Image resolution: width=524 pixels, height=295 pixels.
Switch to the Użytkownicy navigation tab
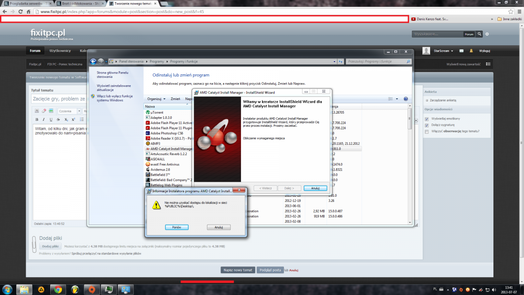(x=60, y=51)
